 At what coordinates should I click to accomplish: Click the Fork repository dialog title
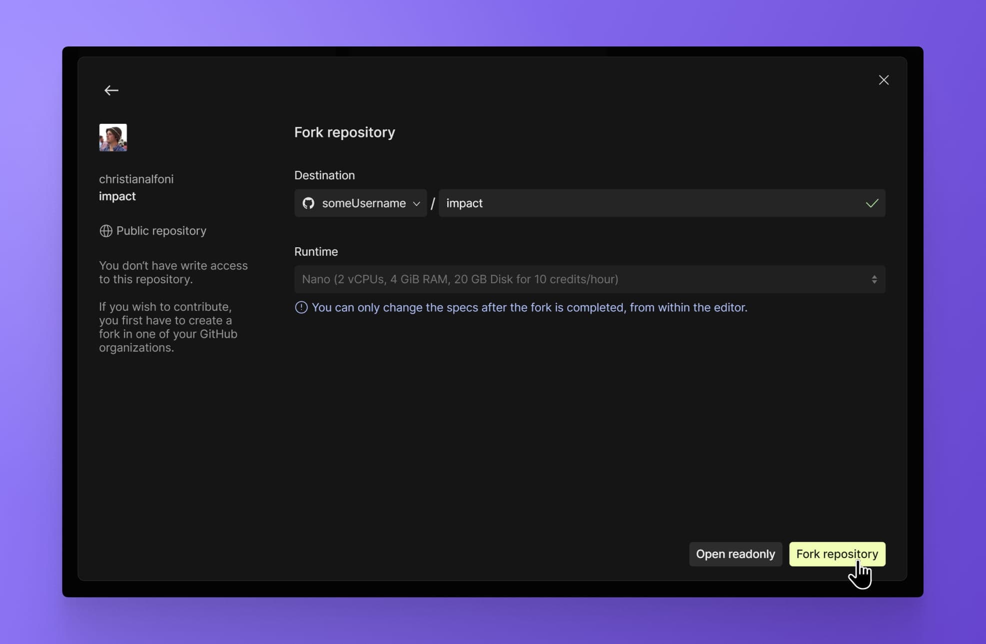[x=344, y=132]
